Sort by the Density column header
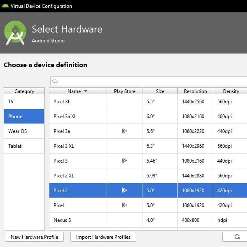This screenshot has width=247, height=247. point(231,91)
